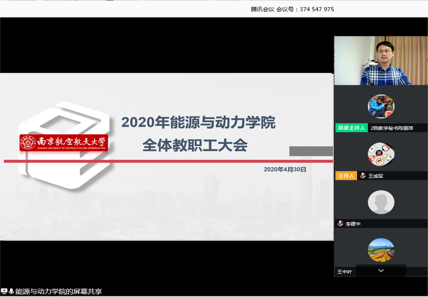Click 李建中's default grey avatar
The image size is (428, 297).
click(x=381, y=202)
